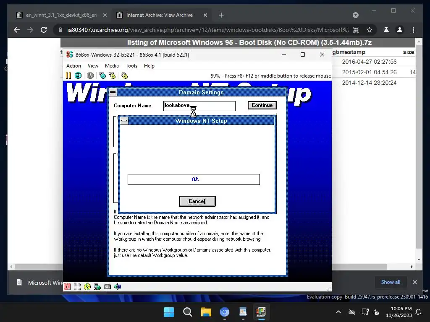Open the 86Box Tools menu
This screenshot has height=322, width=430.
[x=131, y=66]
